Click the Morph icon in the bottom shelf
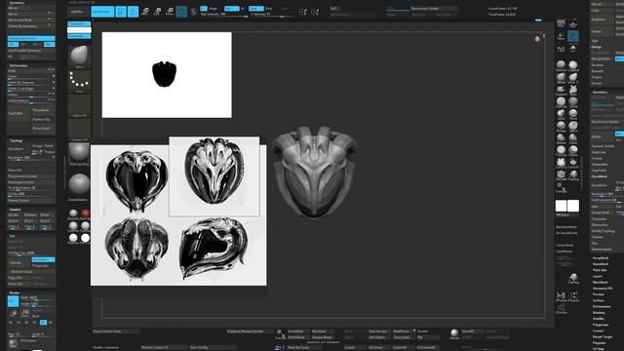 point(454,333)
